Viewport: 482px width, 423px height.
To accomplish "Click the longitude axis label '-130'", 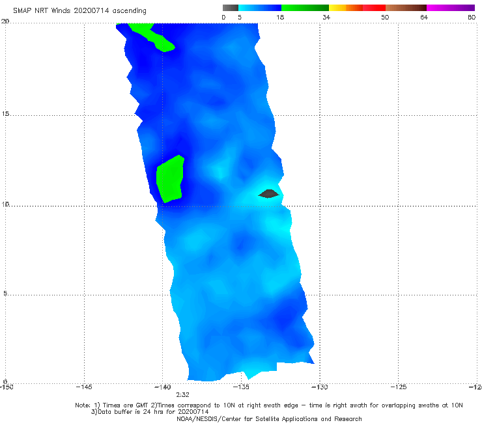I will pos(320,387).
